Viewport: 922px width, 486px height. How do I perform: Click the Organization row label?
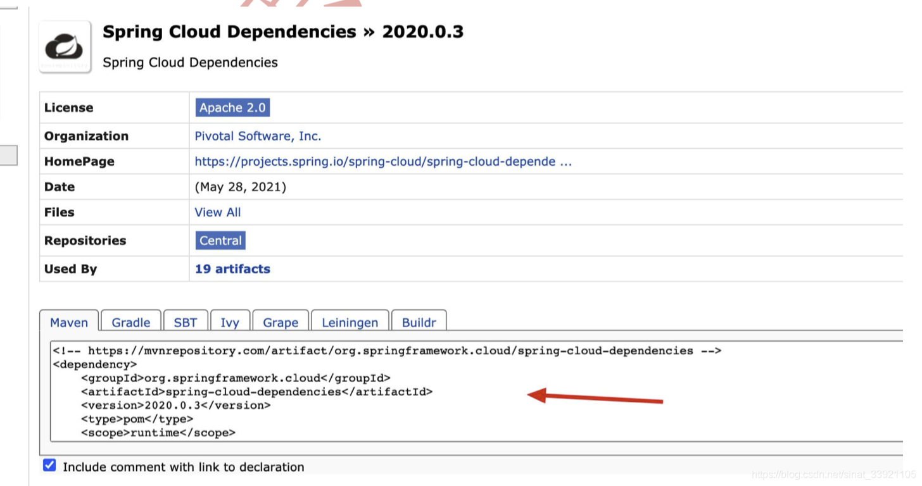(x=86, y=136)
